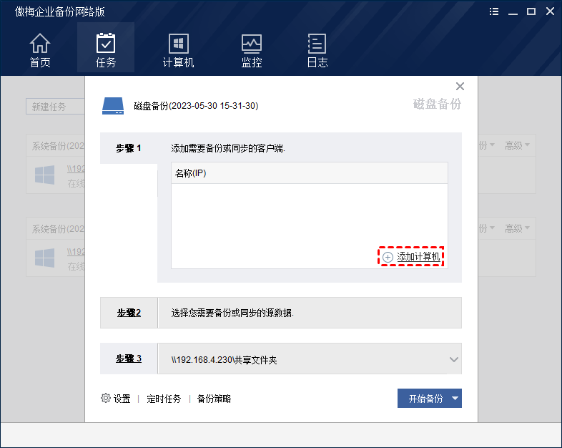
Task: Switch to 步骤 1 tab
Action: click(129, 148)
